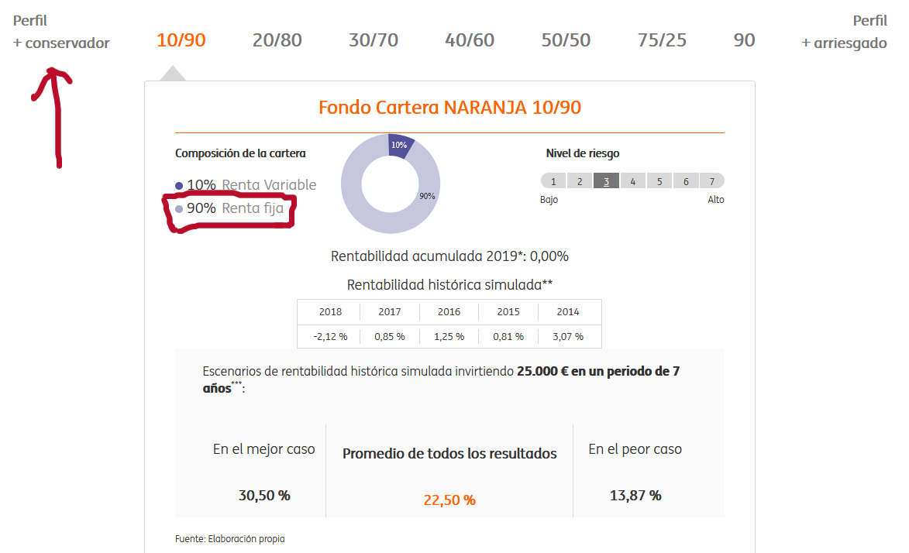909x553 pixels.
Task: Click the dark blue Renta Variable legend dot
Action: click(x=179, y=185)
